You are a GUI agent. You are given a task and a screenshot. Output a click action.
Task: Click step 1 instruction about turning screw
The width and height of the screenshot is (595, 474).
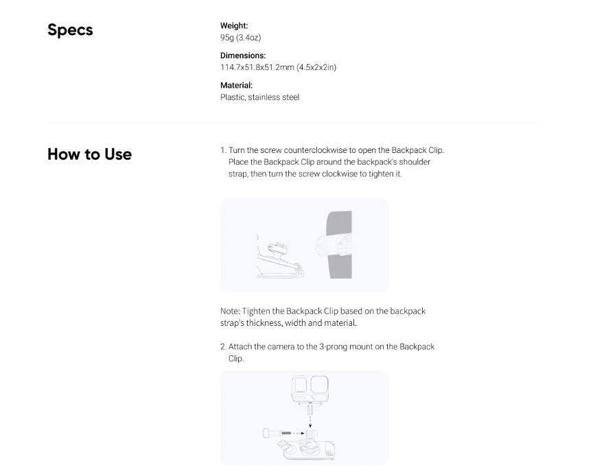(332, 162)
